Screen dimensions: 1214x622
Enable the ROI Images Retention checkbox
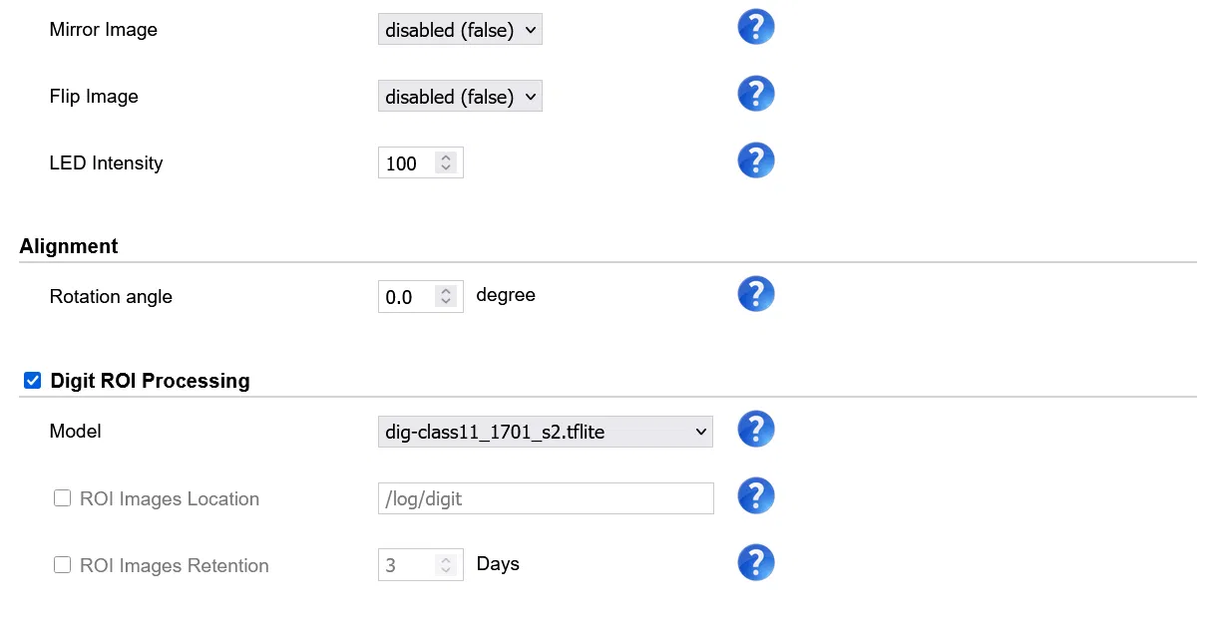click(62, 564)
